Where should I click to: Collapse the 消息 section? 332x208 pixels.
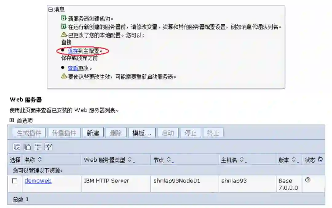50,10
